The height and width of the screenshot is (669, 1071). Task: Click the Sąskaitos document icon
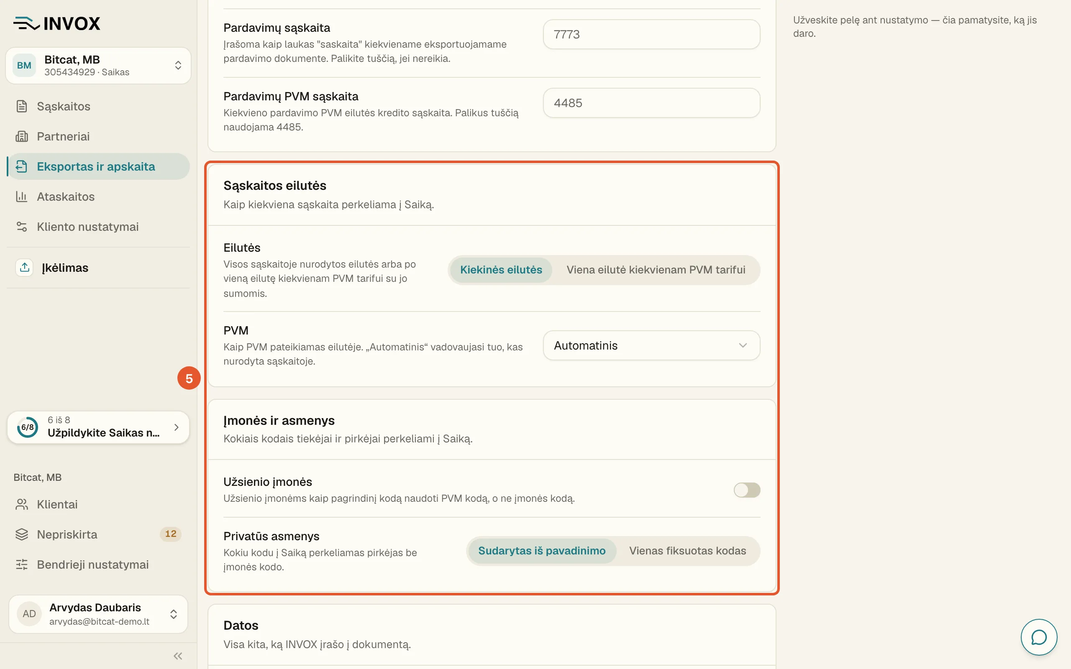point(22,106)
